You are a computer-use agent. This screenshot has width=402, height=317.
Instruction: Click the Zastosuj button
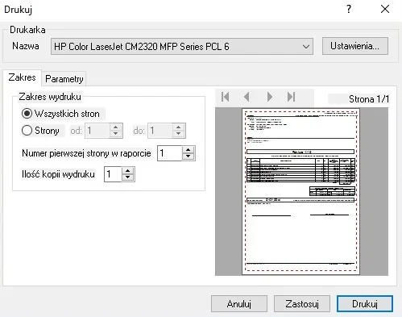302,304
